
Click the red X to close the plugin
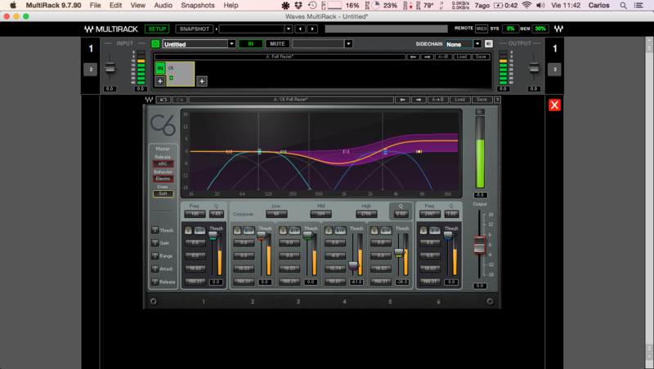[554, 104]
